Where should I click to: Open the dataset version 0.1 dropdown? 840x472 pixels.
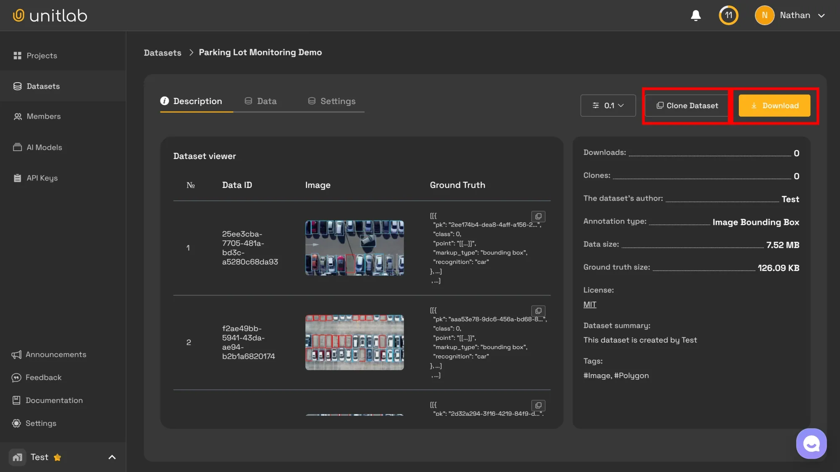click(x=608, y=105)
